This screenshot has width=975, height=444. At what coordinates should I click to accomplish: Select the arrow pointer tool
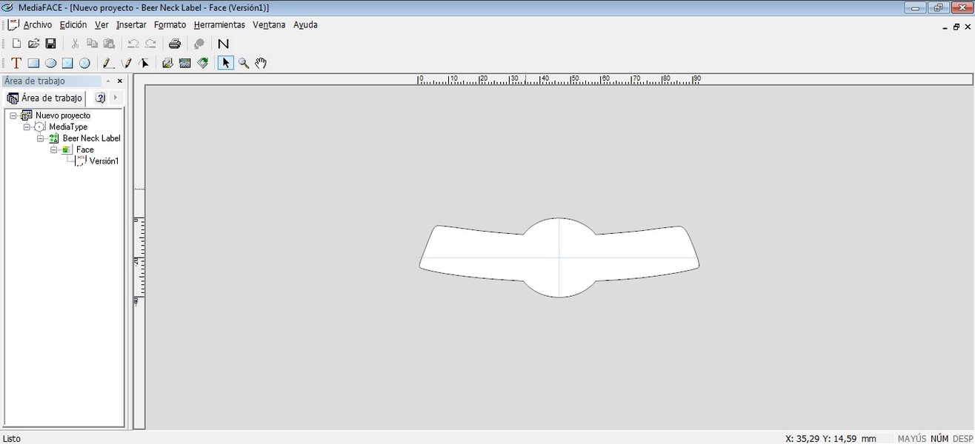coord(226,64)
